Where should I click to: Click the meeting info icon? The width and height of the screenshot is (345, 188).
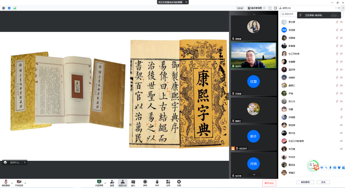pyautogui.click(x=4, y=8)
